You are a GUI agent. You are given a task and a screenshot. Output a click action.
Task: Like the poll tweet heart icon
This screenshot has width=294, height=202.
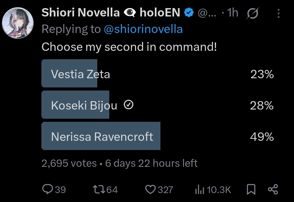(151, 190)
